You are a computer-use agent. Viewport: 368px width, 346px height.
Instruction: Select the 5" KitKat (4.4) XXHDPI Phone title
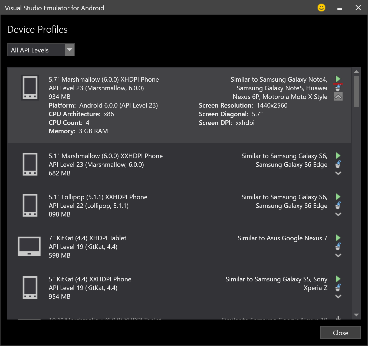coord(90,279)
